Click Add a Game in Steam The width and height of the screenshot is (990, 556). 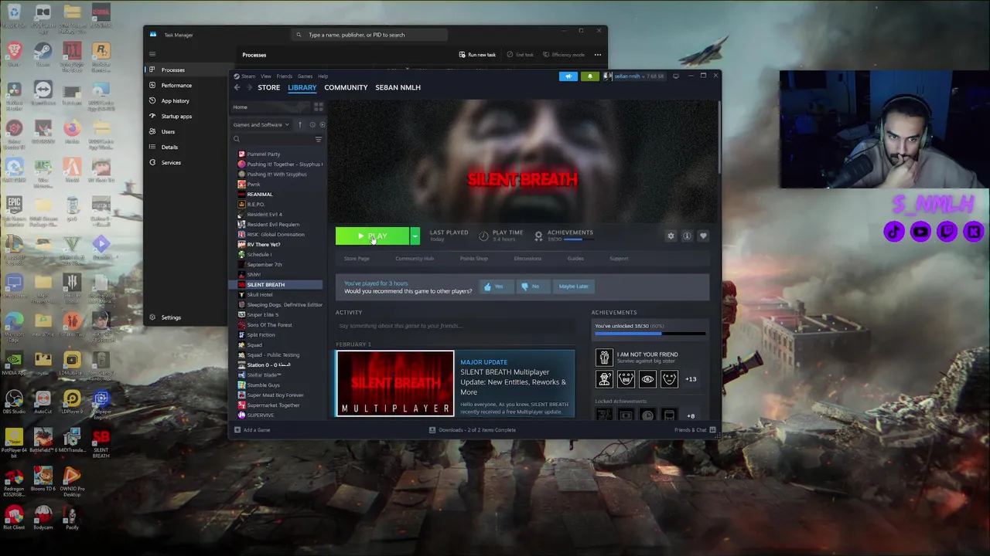click(x=252, y=430)
